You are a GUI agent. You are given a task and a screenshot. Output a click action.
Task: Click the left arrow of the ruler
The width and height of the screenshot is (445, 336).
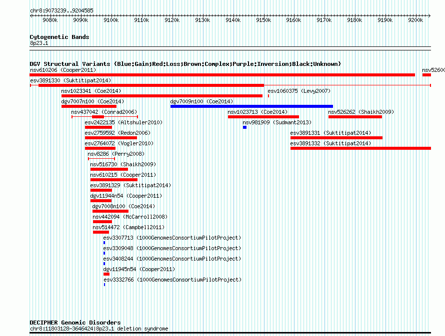(31, 15)
